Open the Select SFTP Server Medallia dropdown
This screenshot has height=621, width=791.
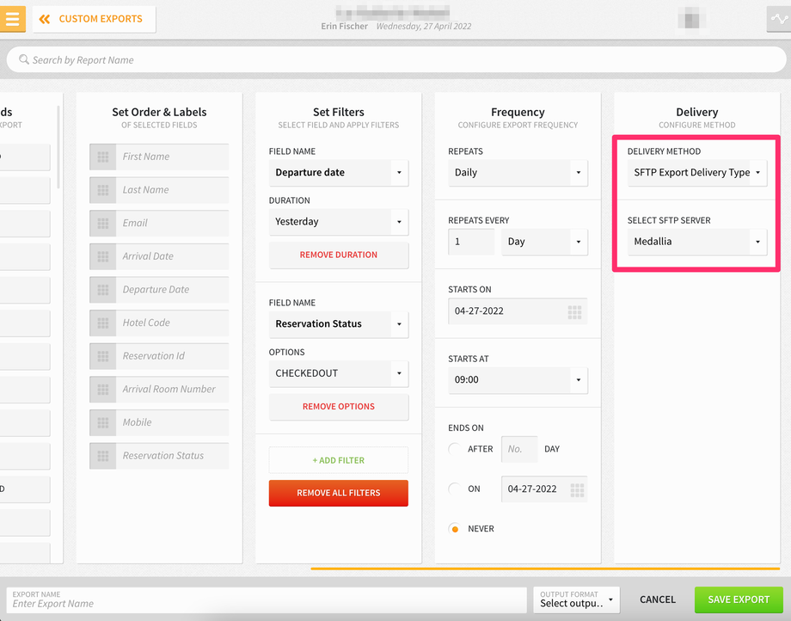pos(697,243)
